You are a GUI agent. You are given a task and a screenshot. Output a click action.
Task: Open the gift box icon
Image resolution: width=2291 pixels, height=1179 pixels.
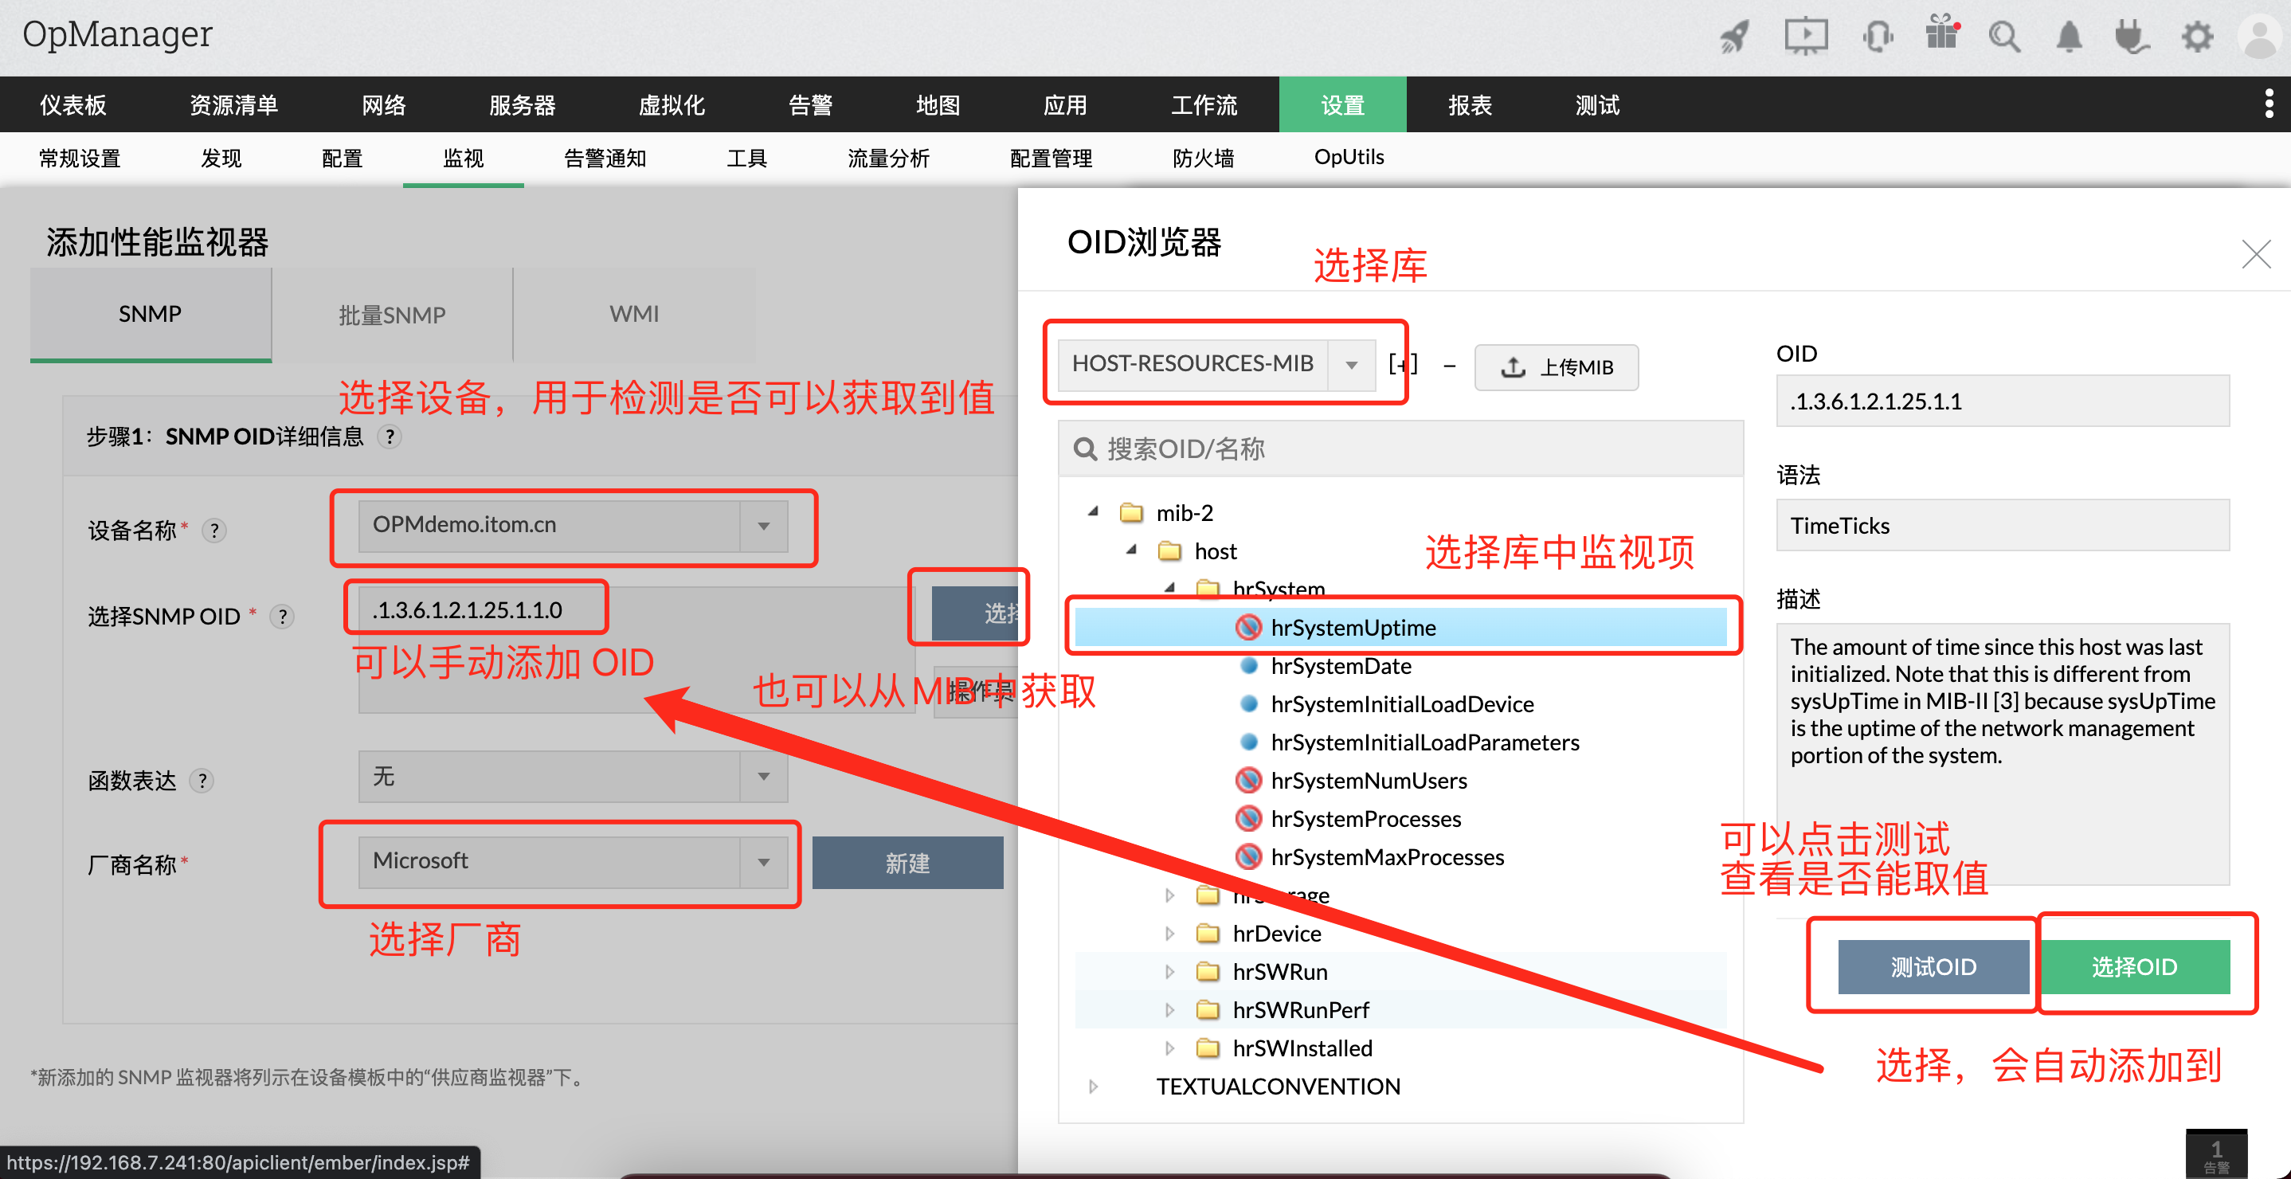[1941, 33]
